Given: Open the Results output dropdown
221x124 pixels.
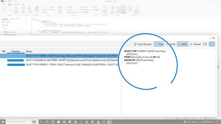Looking at the screenshot, I should point(37,10).
